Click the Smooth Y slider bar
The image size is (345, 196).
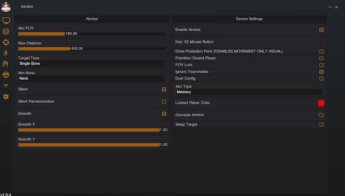[92, 145]
